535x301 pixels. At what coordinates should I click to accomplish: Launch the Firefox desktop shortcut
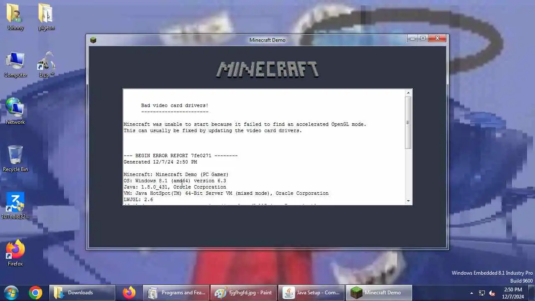pos(15,253)
